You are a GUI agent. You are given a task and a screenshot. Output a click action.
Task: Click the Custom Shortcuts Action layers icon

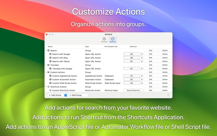[50, 90]
